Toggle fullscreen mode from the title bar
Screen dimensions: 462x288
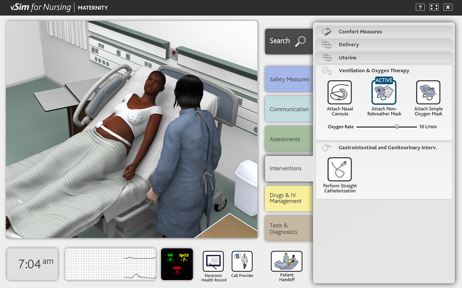[x=434, y=7]
